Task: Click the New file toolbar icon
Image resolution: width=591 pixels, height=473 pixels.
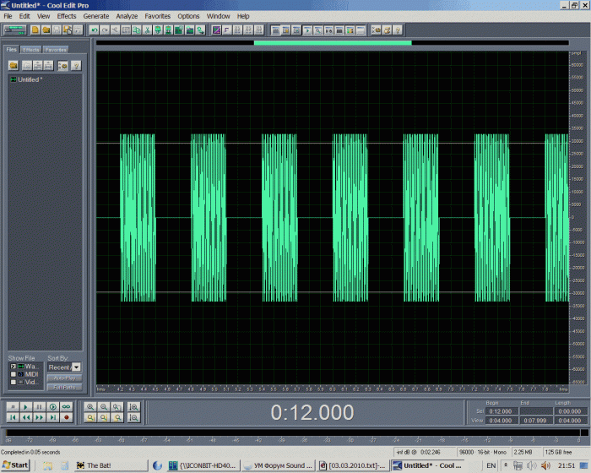Action: 35,30
